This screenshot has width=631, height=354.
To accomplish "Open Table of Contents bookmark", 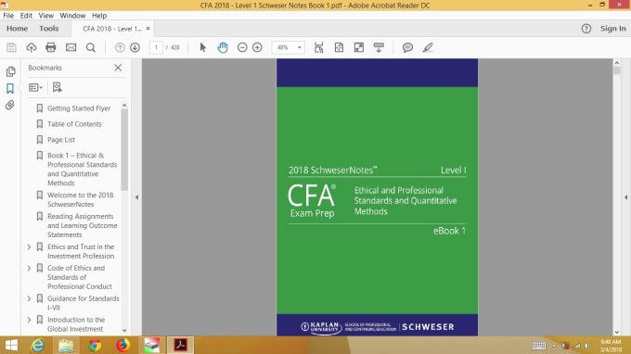I will [74, 124].
